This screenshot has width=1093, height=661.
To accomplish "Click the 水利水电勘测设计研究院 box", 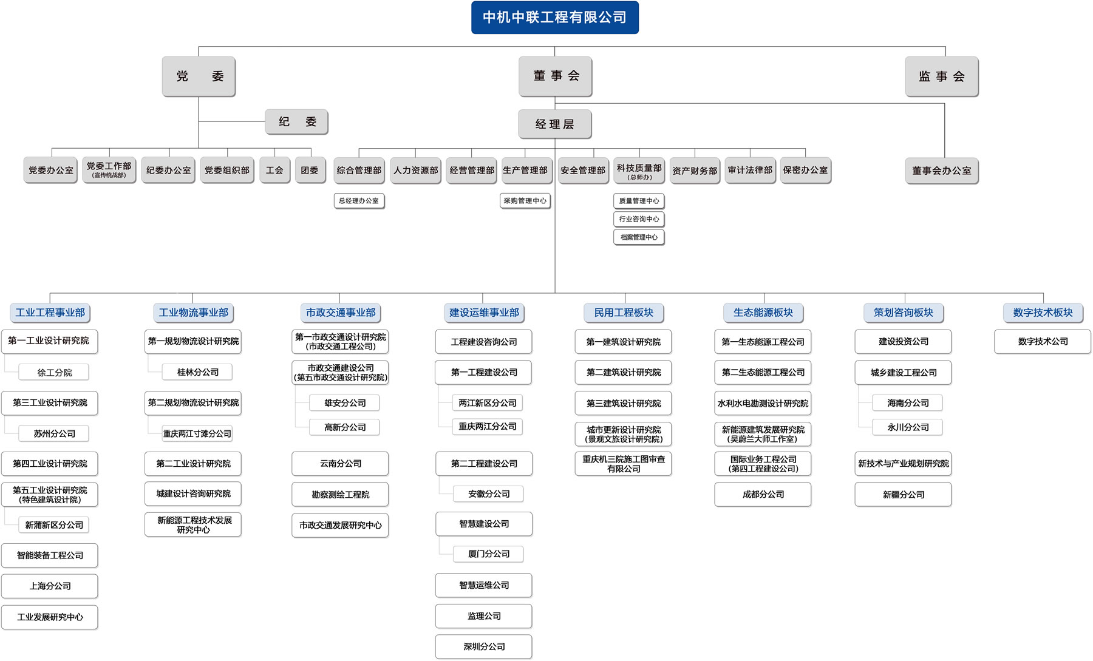I will (763, 404).
